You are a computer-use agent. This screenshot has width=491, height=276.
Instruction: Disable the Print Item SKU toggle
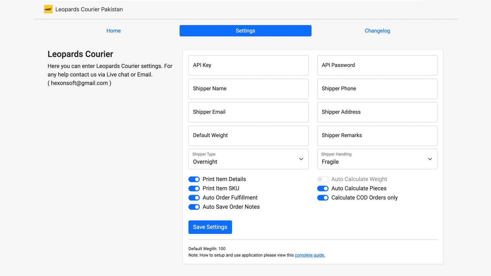(194, 189)
